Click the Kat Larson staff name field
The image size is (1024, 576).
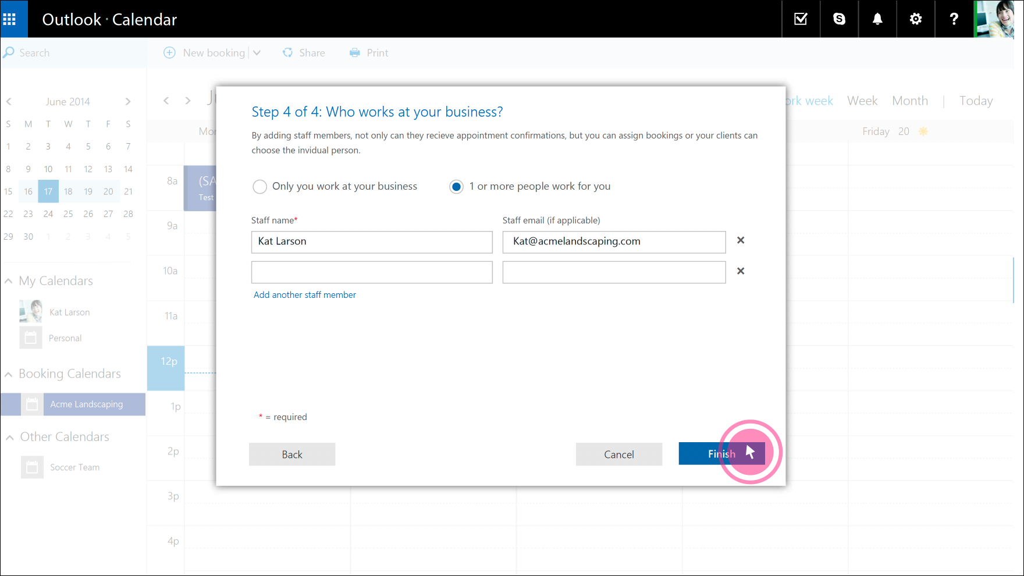372,242
